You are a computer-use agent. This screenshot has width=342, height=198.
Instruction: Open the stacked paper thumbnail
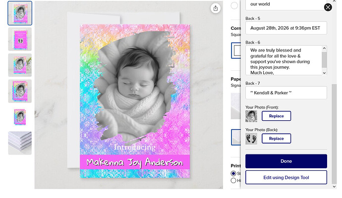pos(20,143)
